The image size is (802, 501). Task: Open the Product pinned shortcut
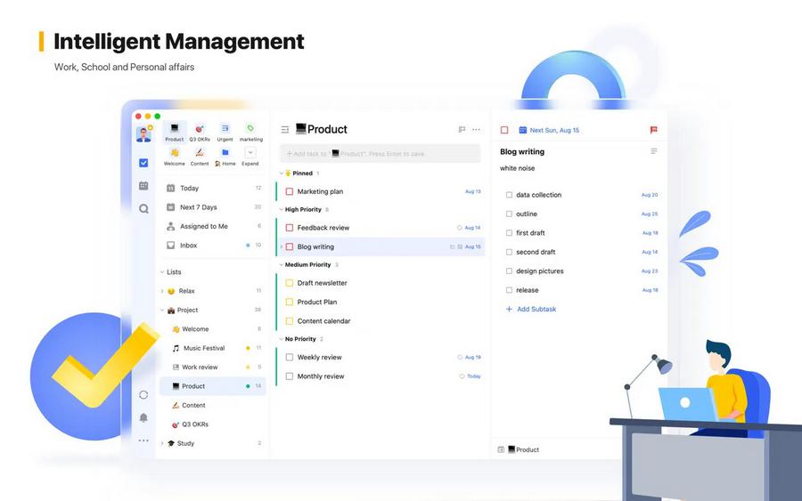click(175, 133)
